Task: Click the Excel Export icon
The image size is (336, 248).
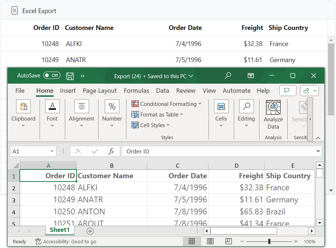Action: pyautogui.click(x=15, y=11)
